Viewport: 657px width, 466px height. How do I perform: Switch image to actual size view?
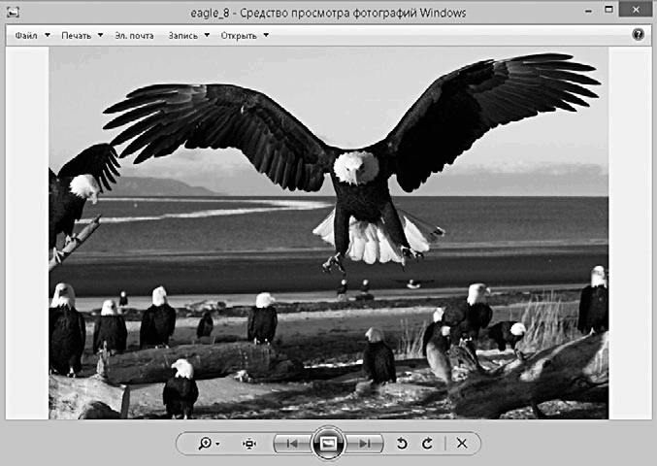249,444
